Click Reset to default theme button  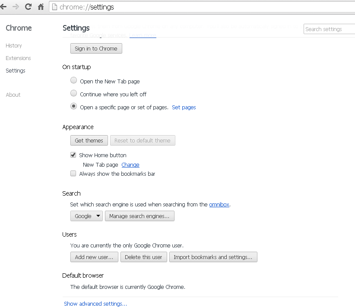pos(143,140)
